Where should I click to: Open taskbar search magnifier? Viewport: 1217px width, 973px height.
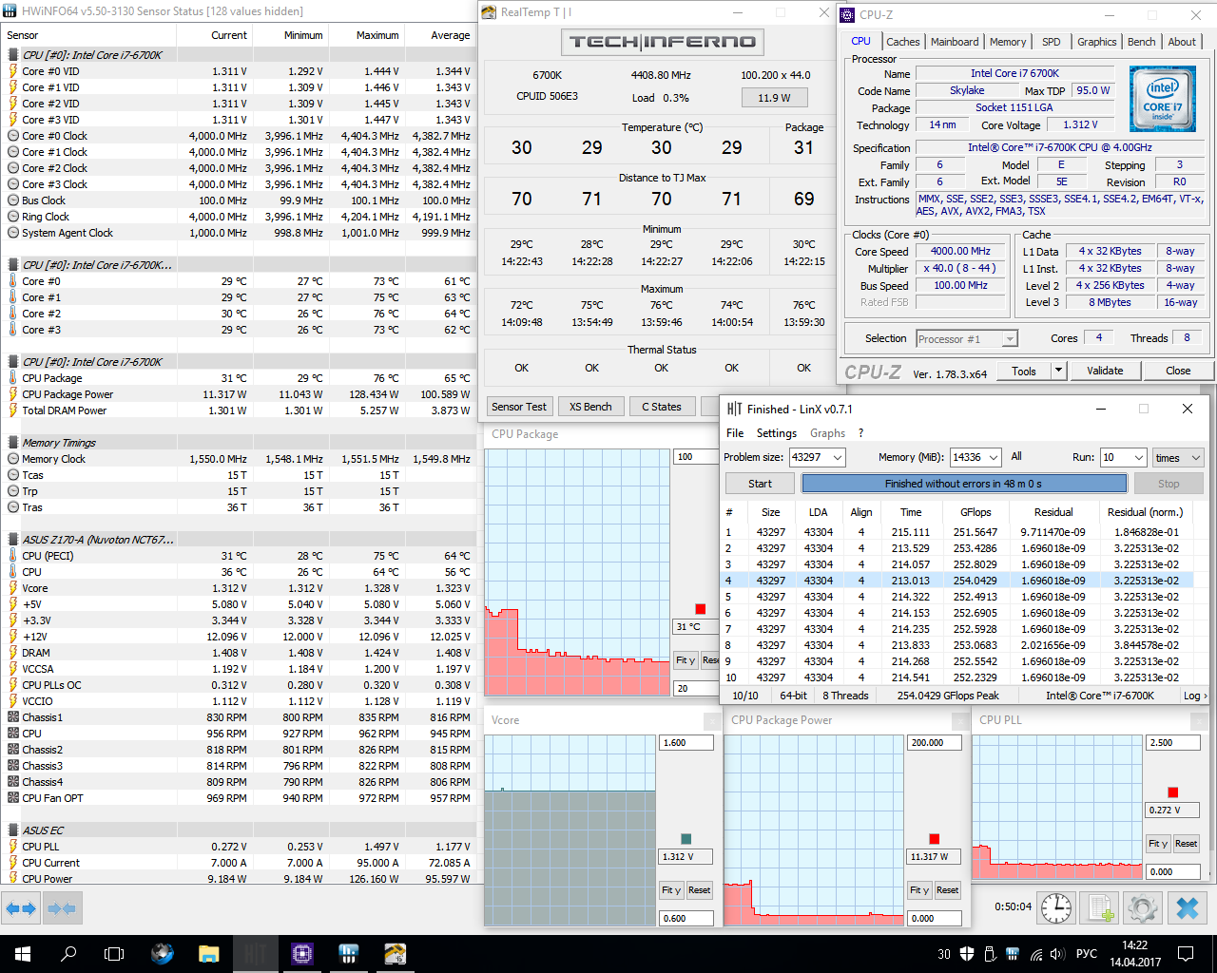[x=68, y=954]
